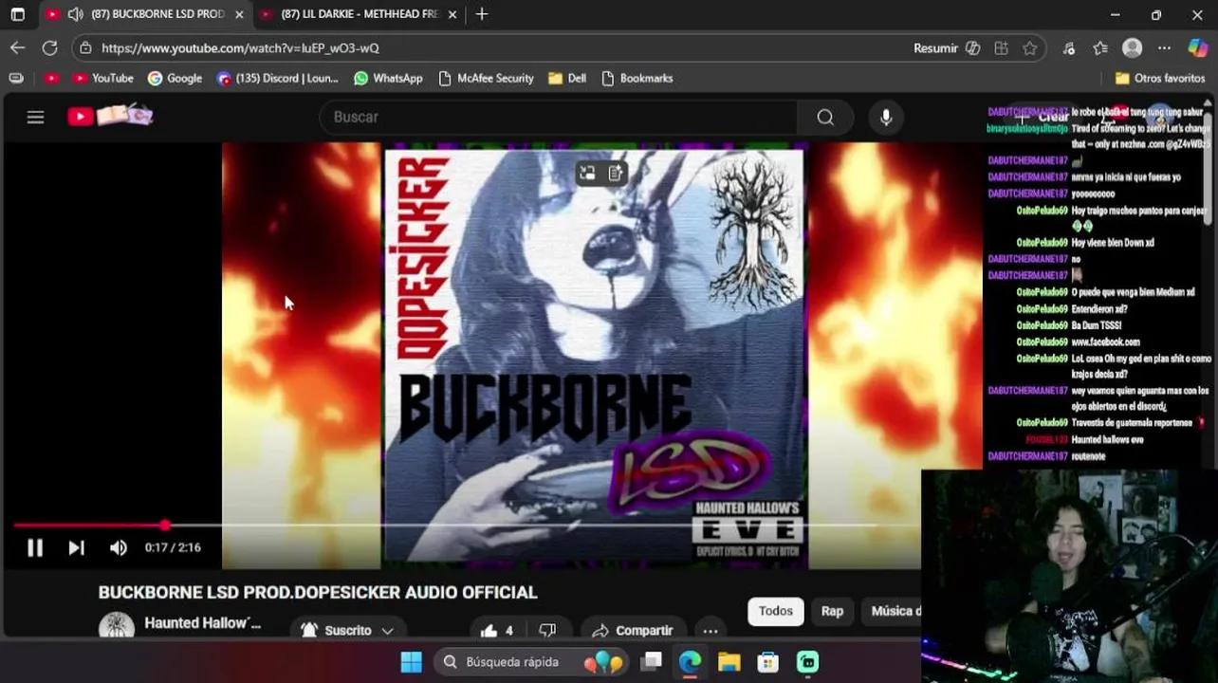
Task: Click the transcript icon on the video
Action: (616, 173)
